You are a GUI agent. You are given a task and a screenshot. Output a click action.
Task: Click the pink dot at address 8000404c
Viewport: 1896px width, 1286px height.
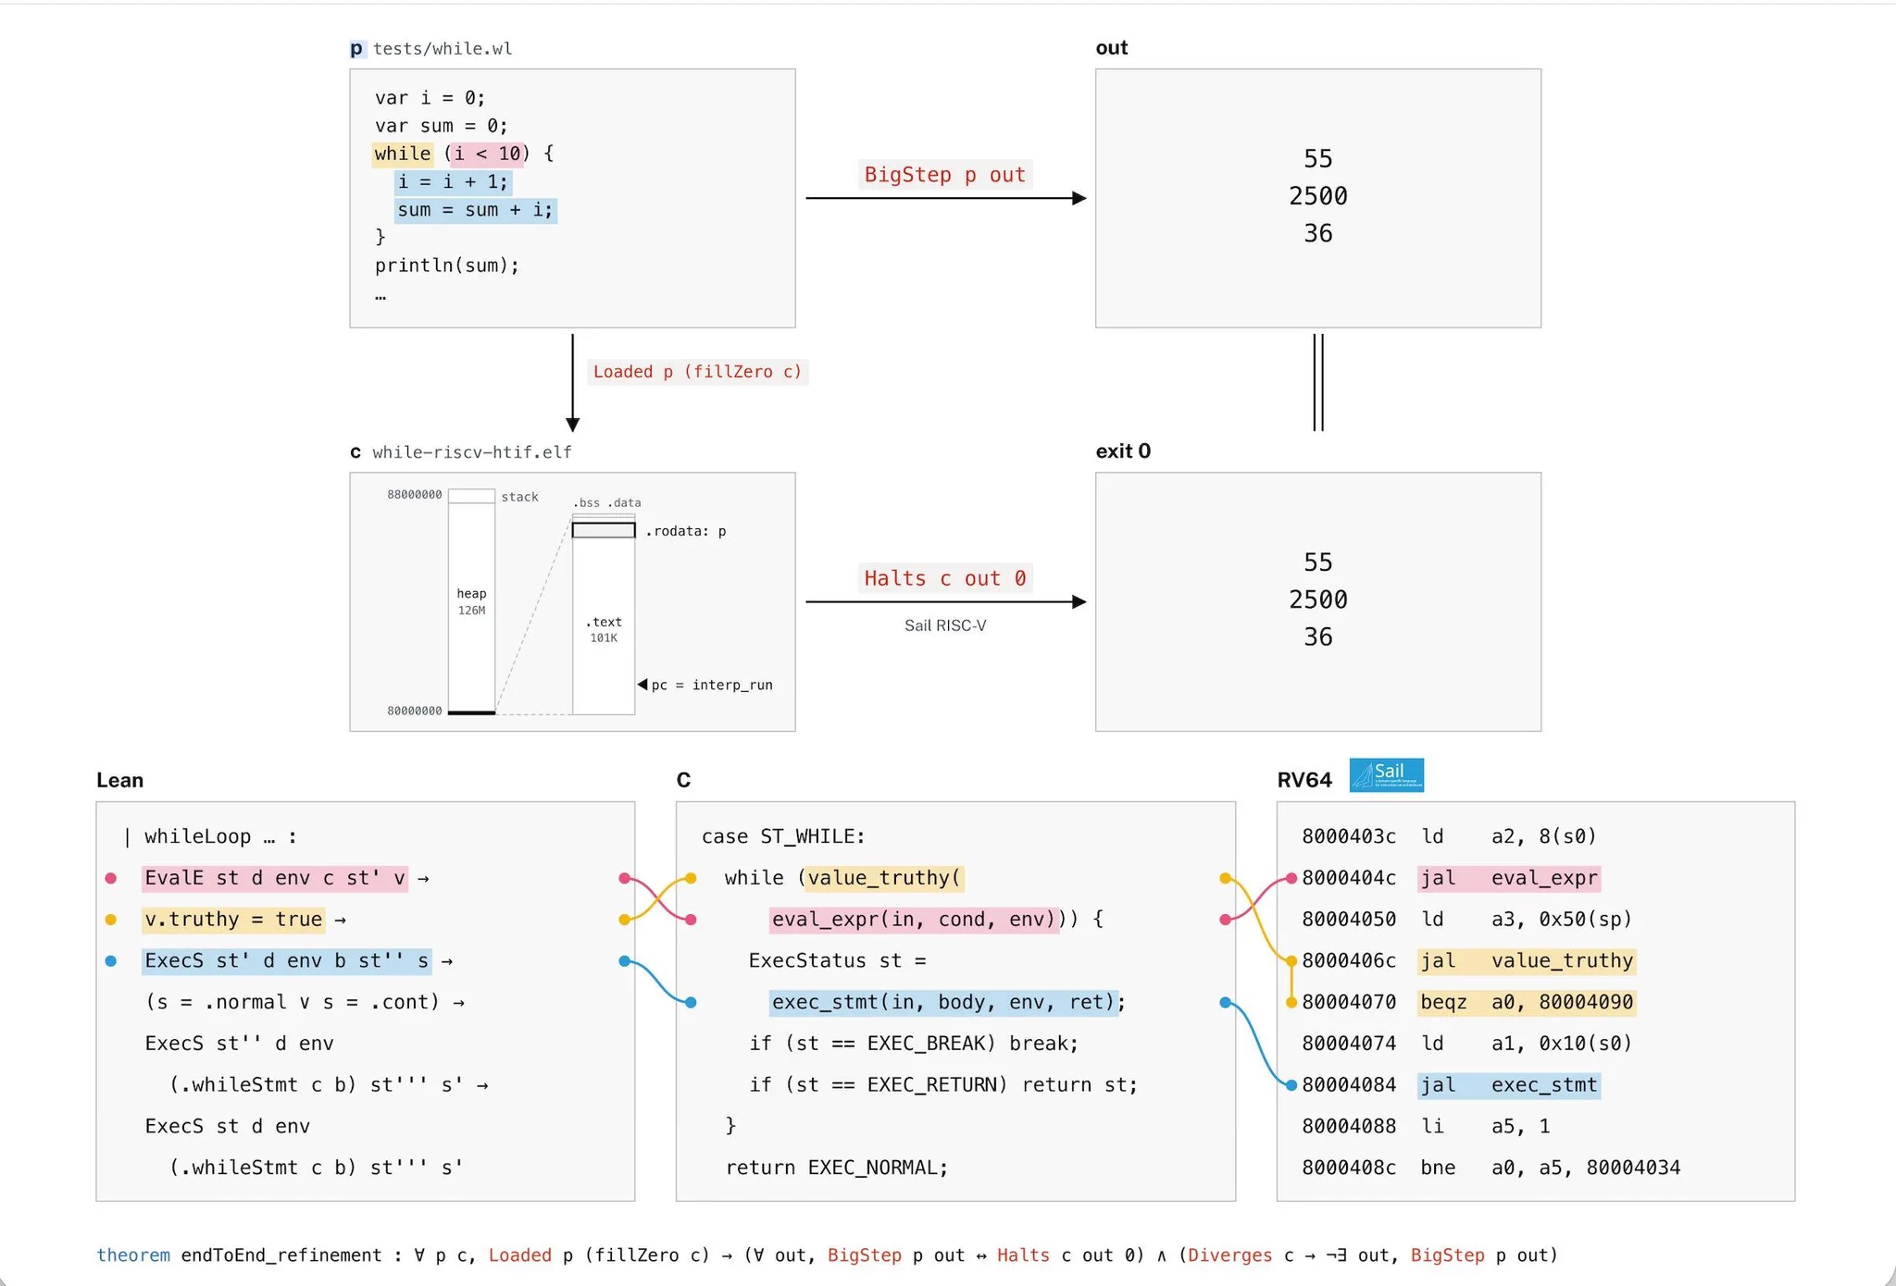click(x=1291, y=878)
